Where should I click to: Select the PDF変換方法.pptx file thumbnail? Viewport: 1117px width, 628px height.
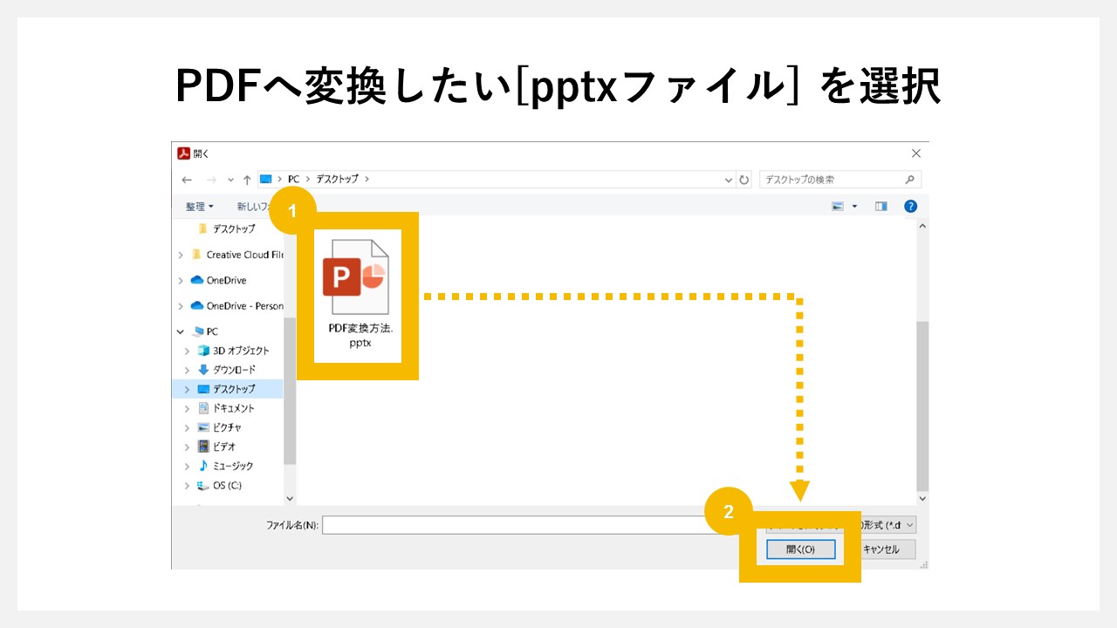pyautogui.click(x=356, y=279)
